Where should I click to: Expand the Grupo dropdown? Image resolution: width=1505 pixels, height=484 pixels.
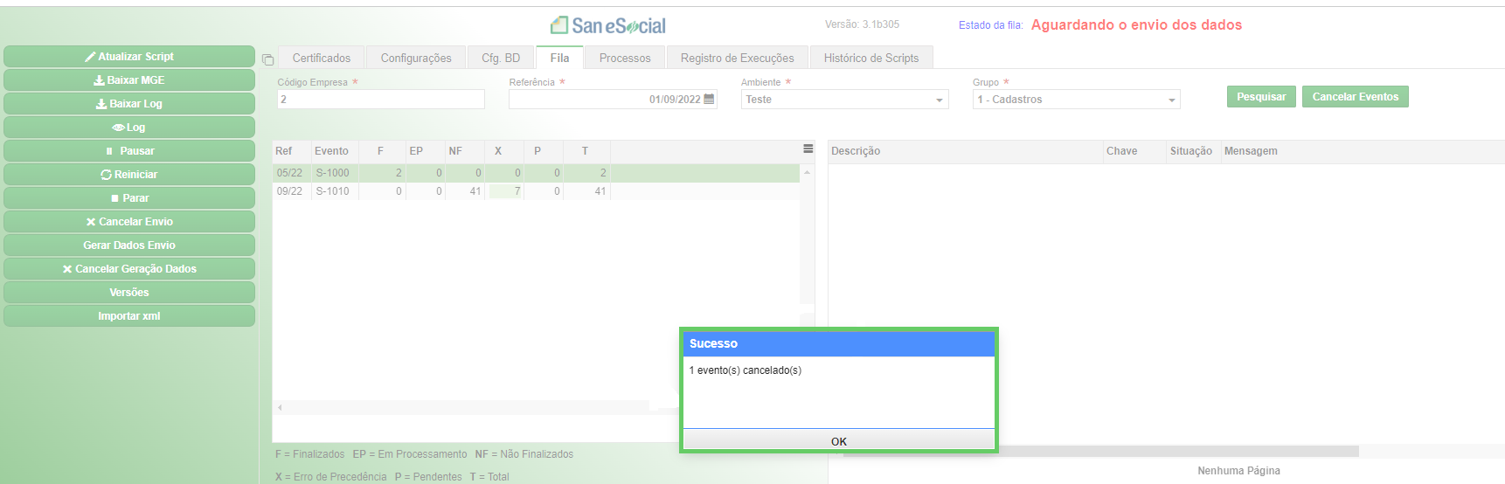[1076, 100]
